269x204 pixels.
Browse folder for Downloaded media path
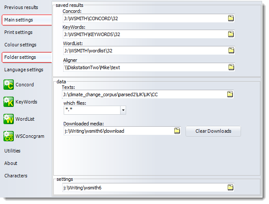176,131
